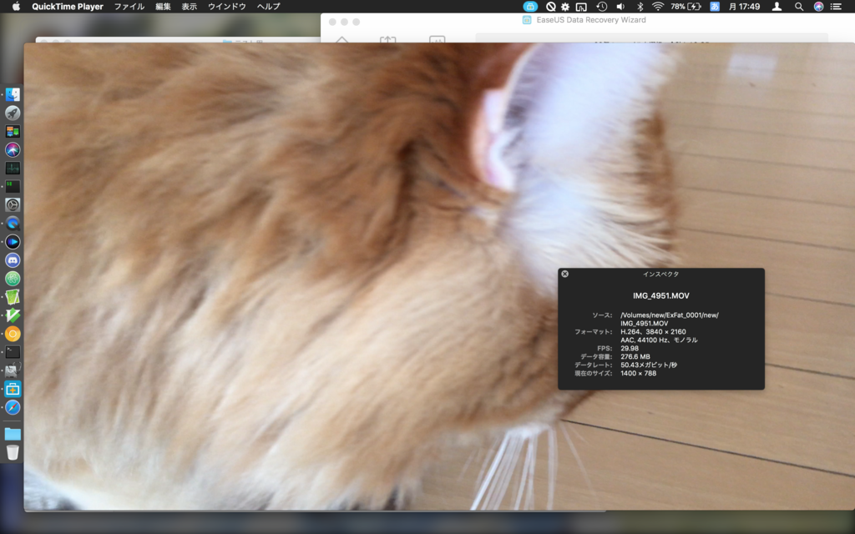Open the 表示 menu

190,7
